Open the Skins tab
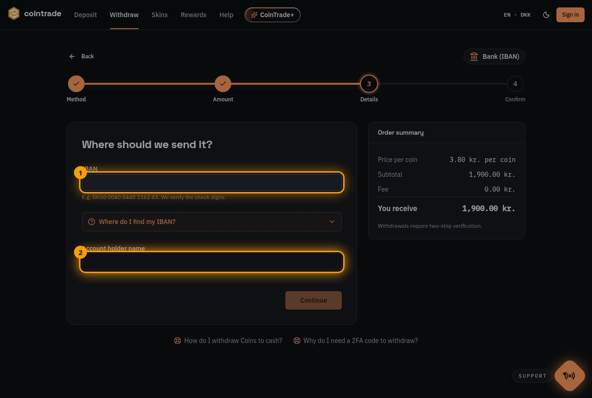Screen dimensions: 592x398 [x=160, y=15]
